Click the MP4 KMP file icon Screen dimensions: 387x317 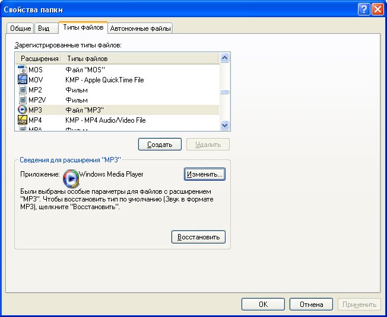pyautogui.click(x=23, y=120)
